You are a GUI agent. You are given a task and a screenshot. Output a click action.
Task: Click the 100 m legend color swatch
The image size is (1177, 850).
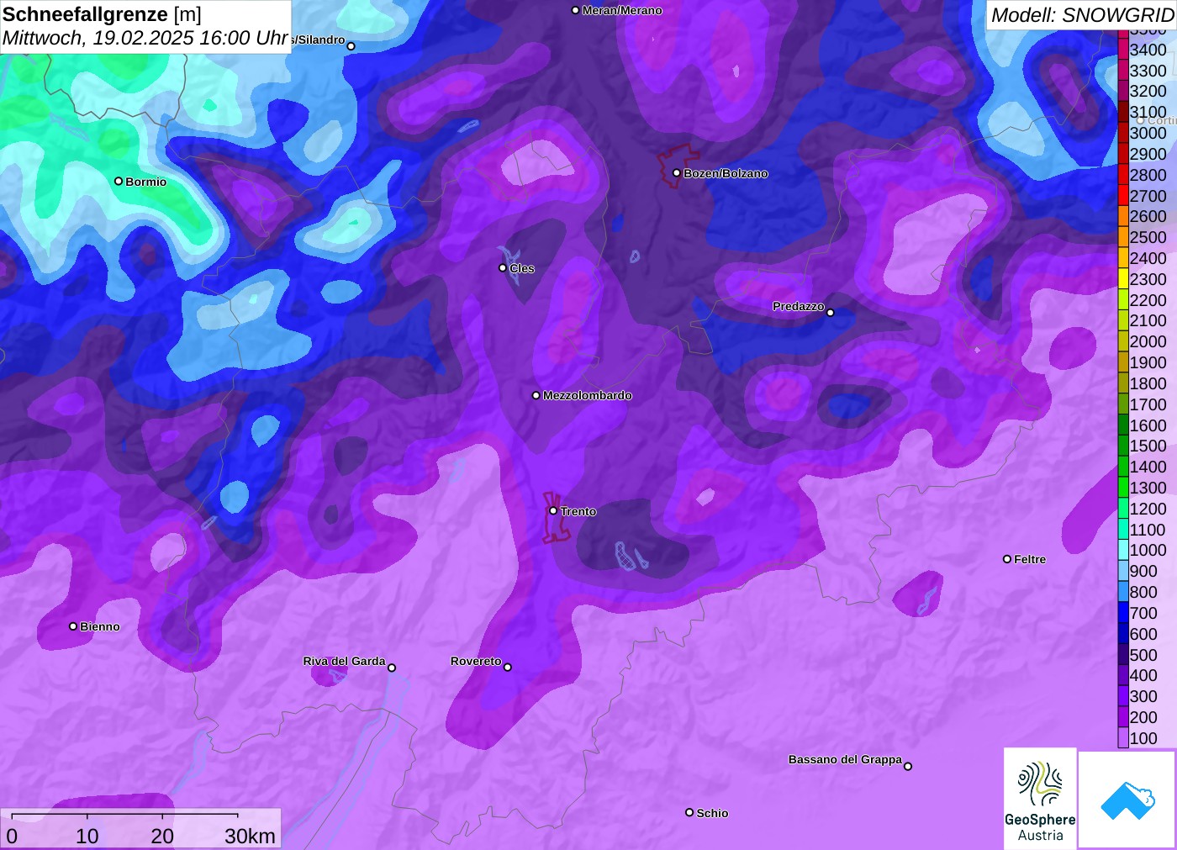click(x=1123, y=738)
